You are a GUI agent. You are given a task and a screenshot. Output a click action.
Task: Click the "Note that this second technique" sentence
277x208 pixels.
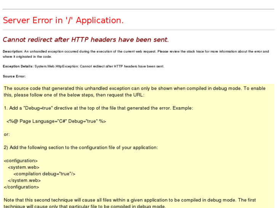point(130,200)
